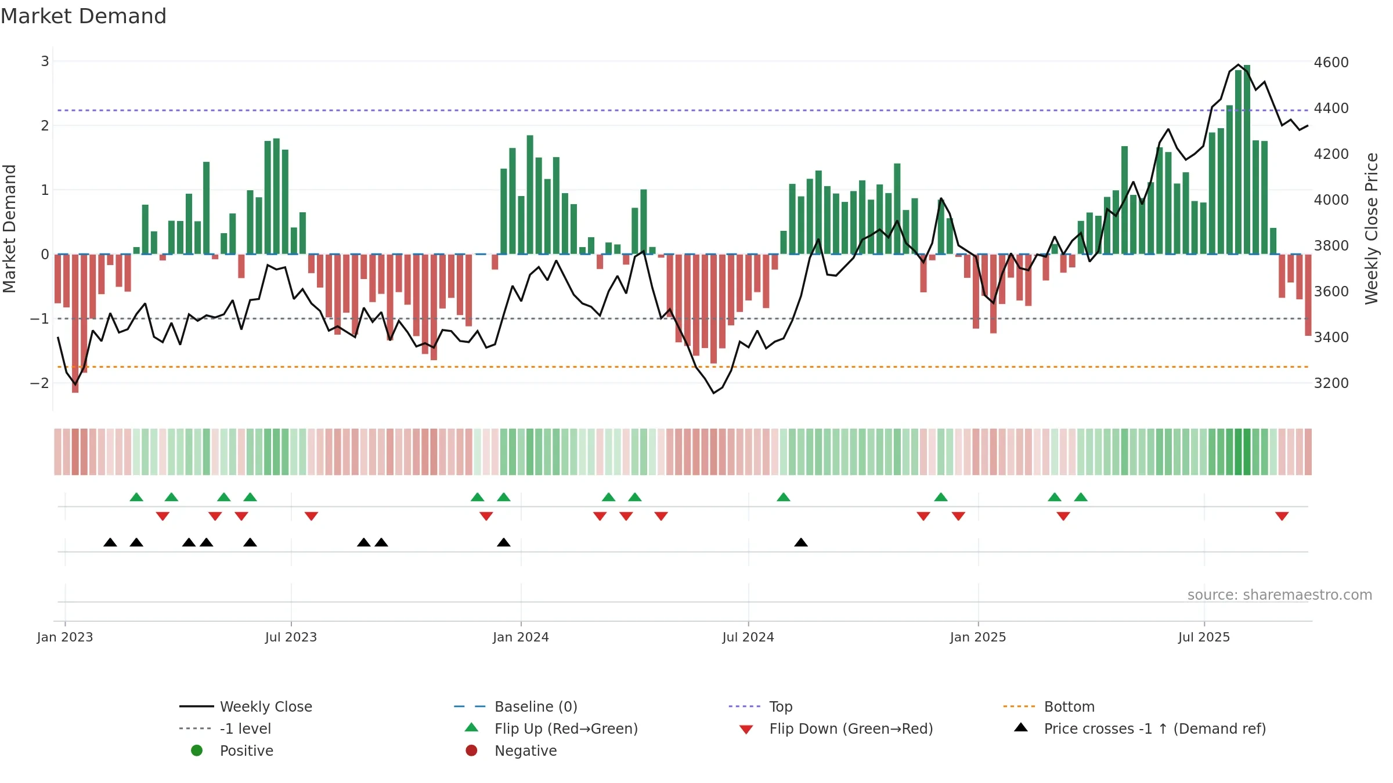Click the Jan 2023 axis label
This screenshot has width=1393, height=783.
[x=65, y=637]
